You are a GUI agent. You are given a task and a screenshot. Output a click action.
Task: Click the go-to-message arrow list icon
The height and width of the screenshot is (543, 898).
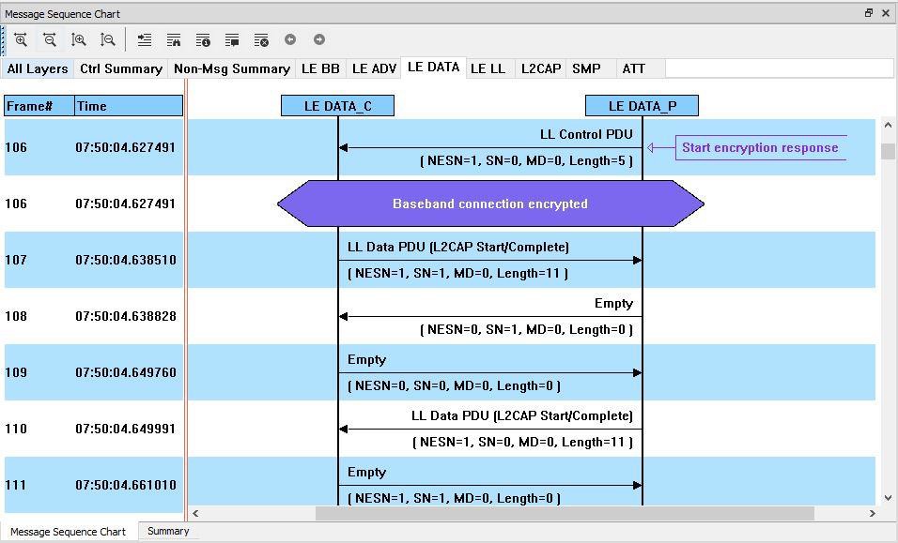pos(145,39)
